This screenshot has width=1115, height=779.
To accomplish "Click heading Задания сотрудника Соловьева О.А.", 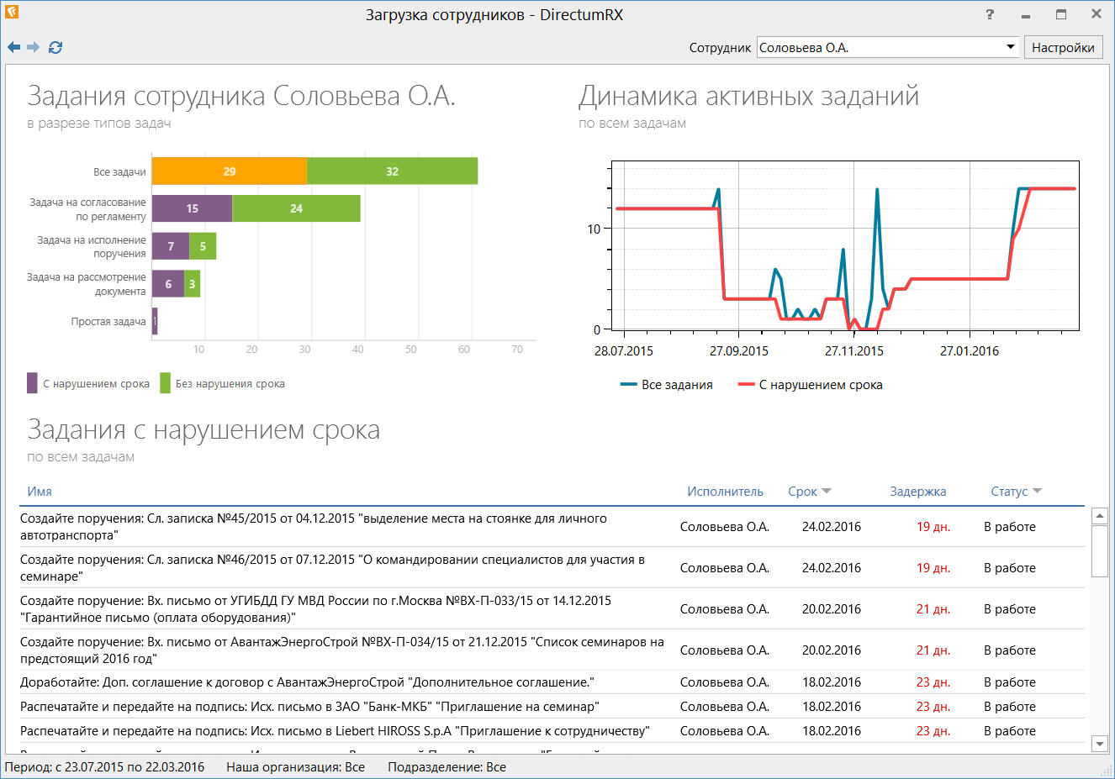I will click(x=241, y=96).
